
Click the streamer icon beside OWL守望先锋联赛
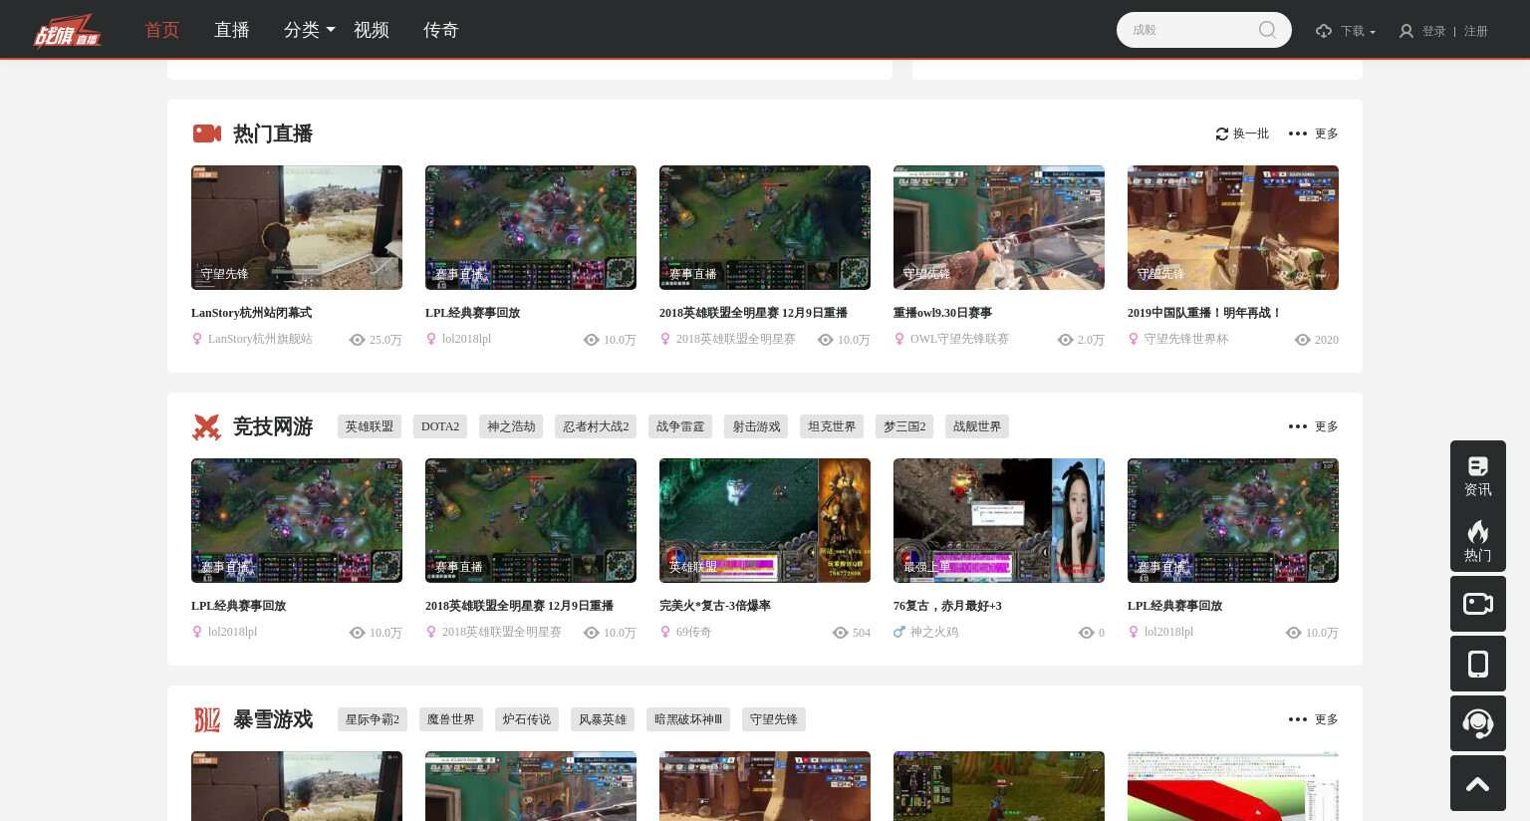pyautogui.click(x=899, y=339)
